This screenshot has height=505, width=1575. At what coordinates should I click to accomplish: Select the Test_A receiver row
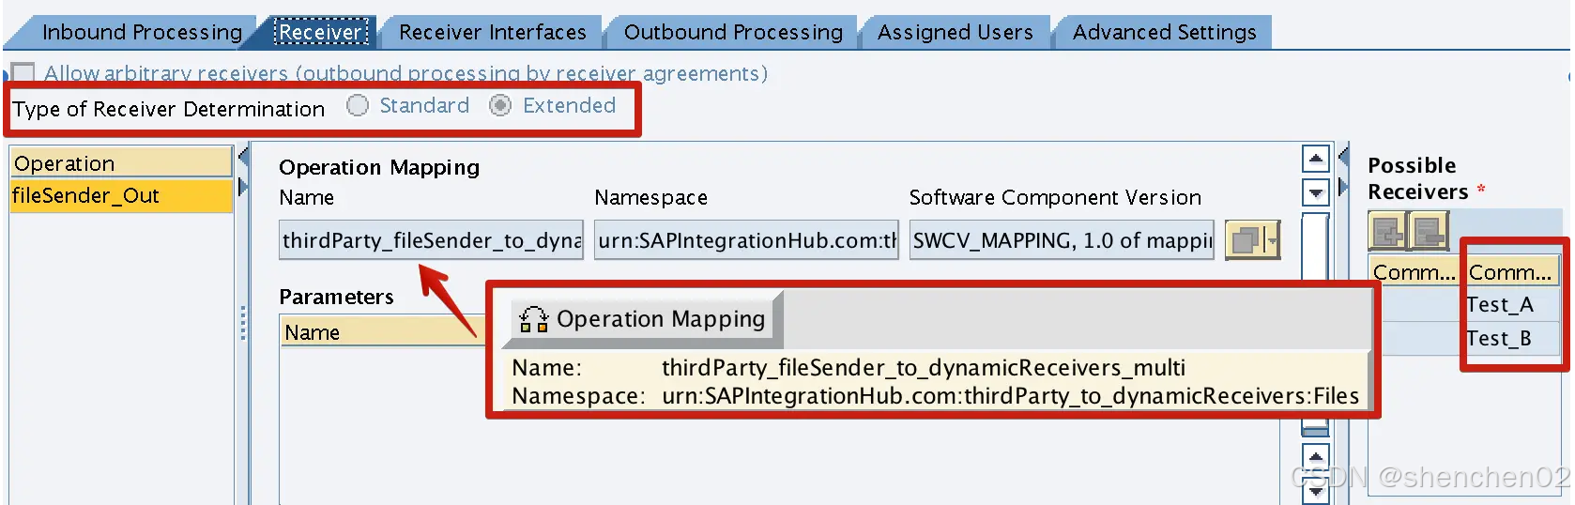[x=1511, y=304]
